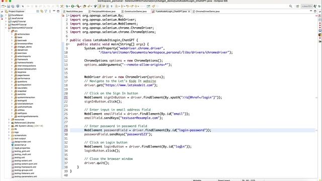Switch to ChromeDriverDemo.java tab

click(207, 11)
